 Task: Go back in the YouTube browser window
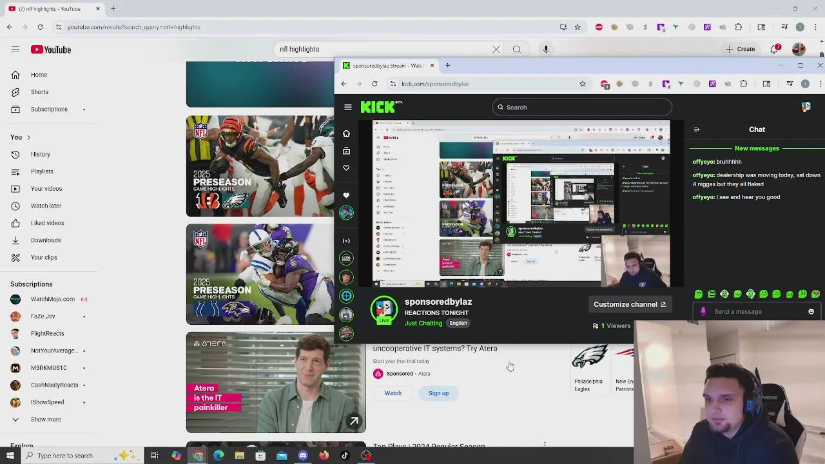pos(10,27)
